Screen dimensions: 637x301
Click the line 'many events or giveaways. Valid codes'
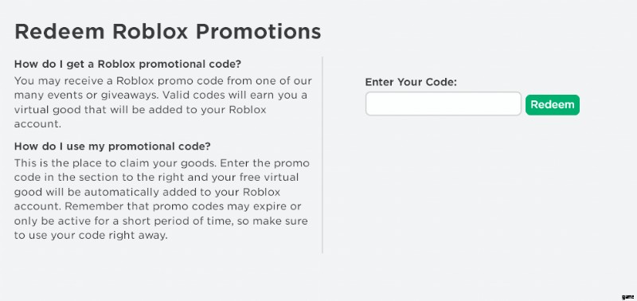click(161, 96)
